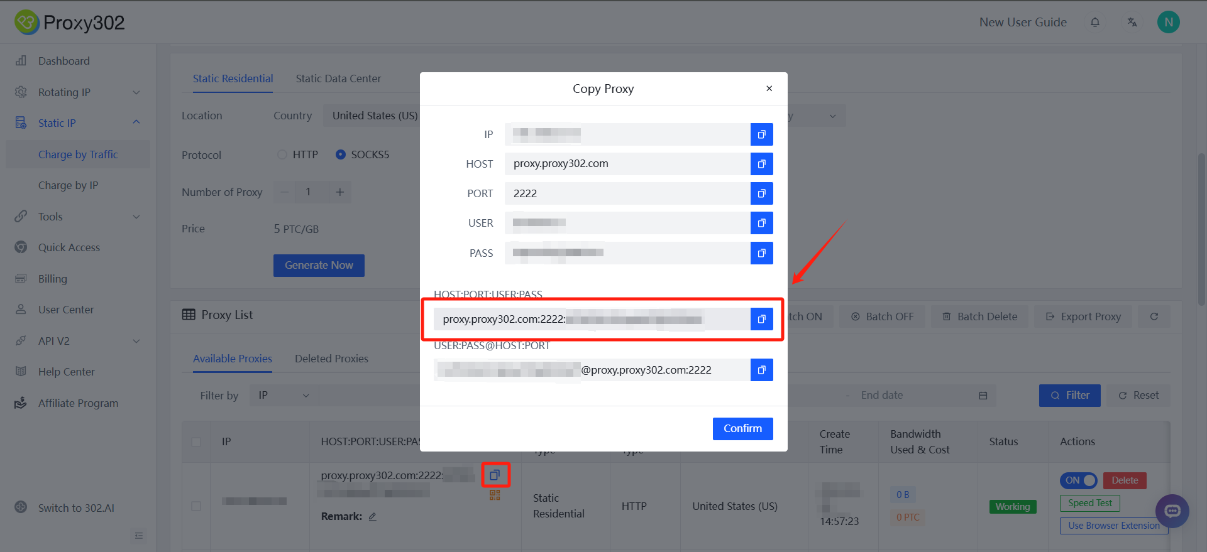Switch to Static Data Center tab

click(338, 78)
